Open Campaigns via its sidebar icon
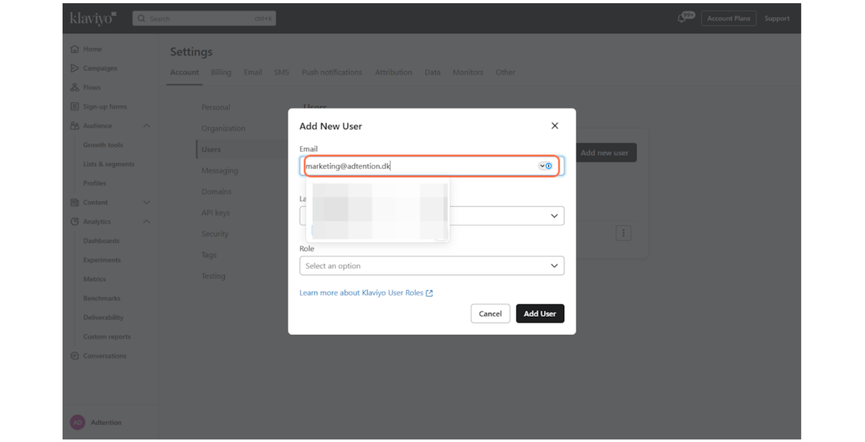The height and width of the screenshot is (442, 865). pyautogui.click(x=75, y=68)
